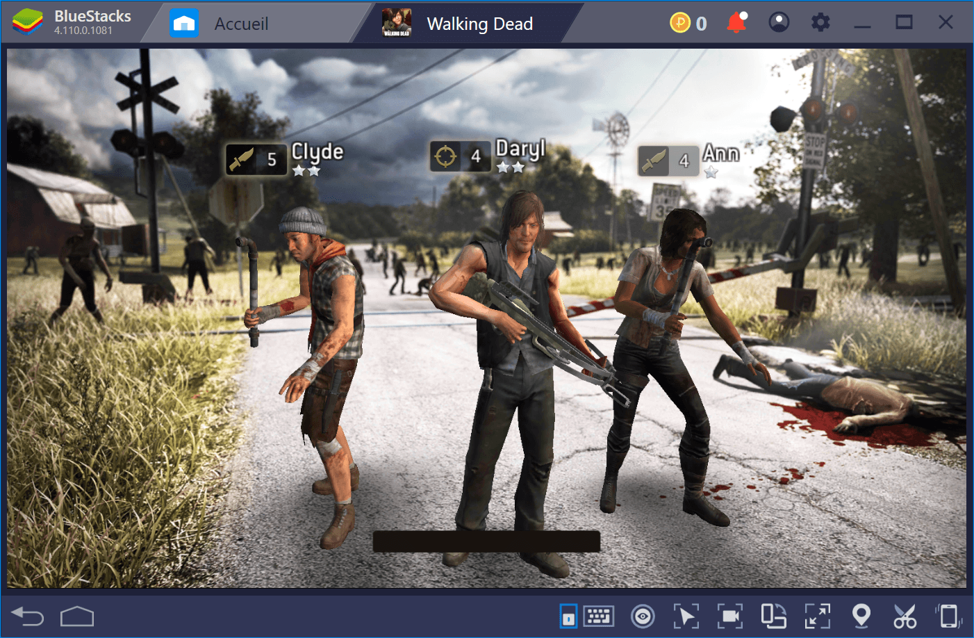Viewport: 974px width, 638px height.
Task: Toggle the eye overlay visibility icon
Action: coord(643,616)
